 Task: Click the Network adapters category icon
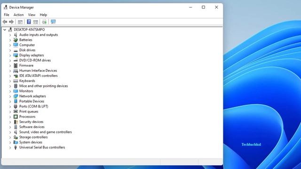(16, 96)
